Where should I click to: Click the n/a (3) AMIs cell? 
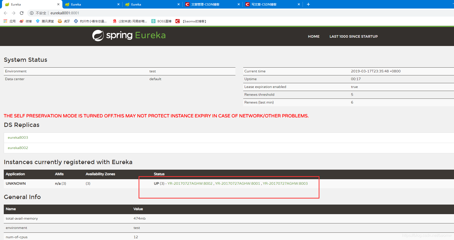click(x=60, y=183)
